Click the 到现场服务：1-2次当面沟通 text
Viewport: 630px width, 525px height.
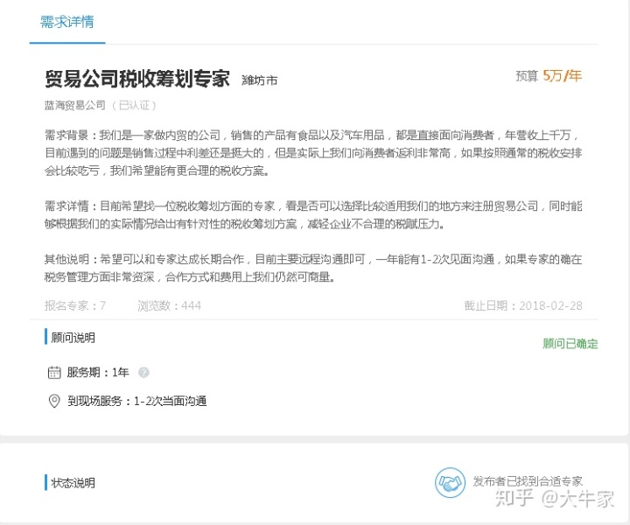tap(136, 401)
